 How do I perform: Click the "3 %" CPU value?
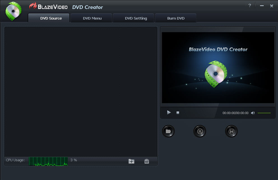click(74, 160)
